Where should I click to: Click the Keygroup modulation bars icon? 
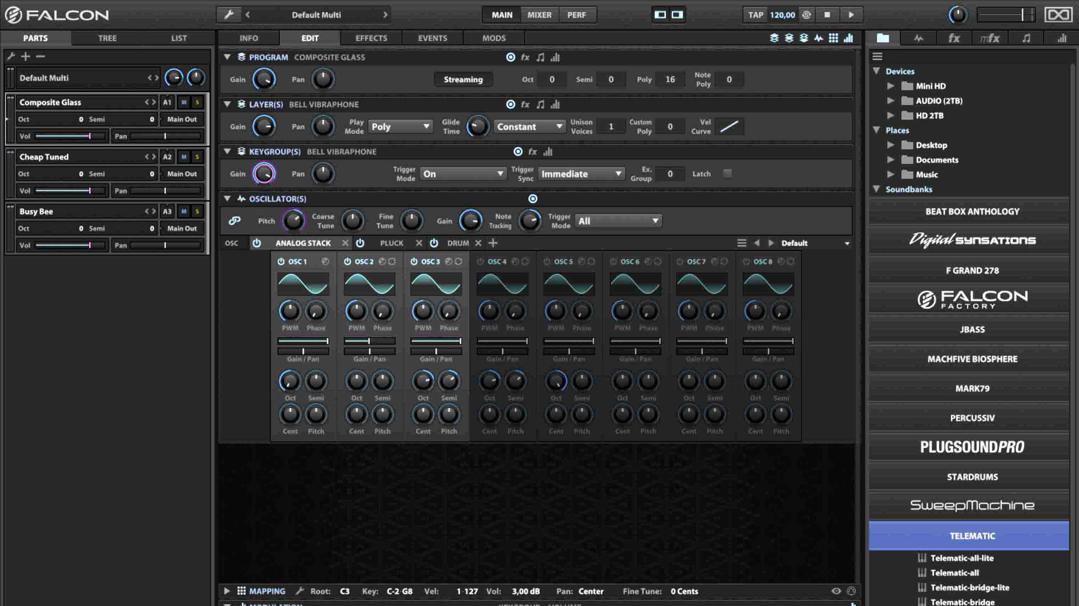(548, 152)
